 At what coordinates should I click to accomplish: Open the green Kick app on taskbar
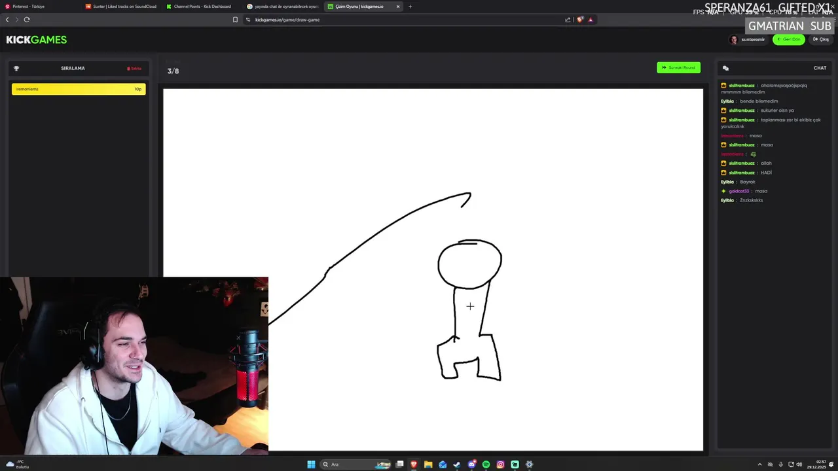click(x=515, y=464)
